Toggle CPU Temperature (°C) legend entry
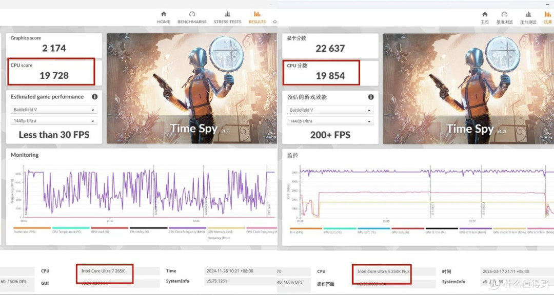This screenshot has height=295, width=554. pyautogui.click(x=71, y=230)
